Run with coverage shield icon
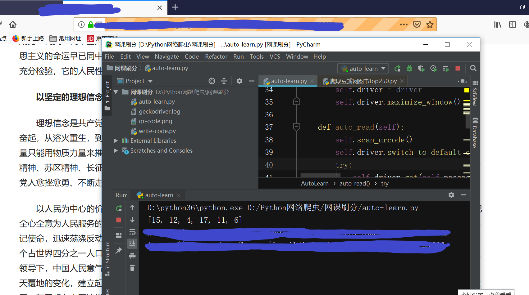 pyautogui.click(x=421, y=69)
